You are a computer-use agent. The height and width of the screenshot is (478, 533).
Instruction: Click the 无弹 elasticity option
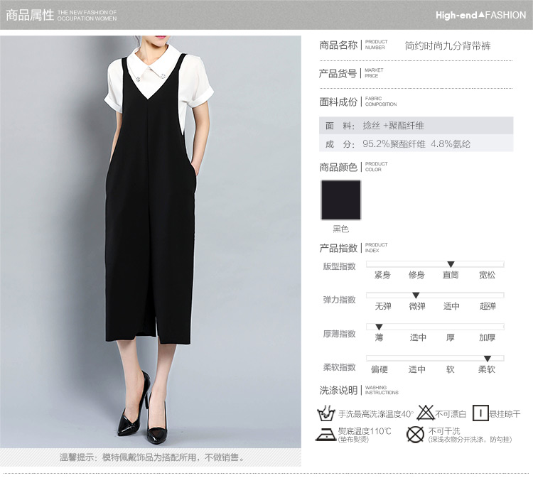click(383, 306)
